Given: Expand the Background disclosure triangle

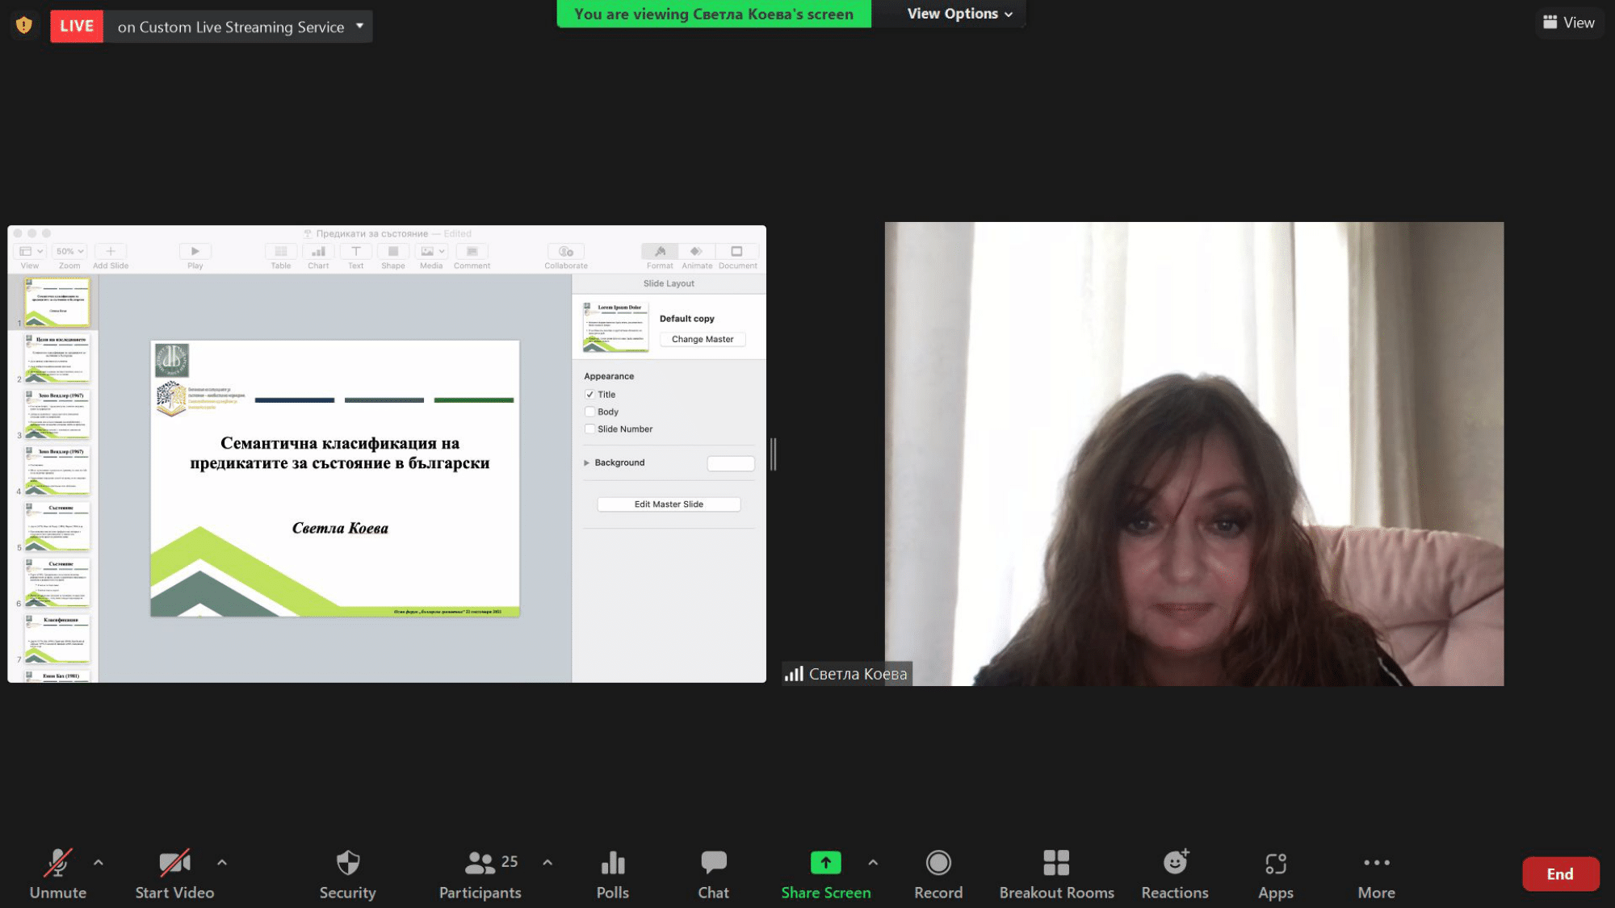Looking at the screenshot, I should click(x=587, y=463).
